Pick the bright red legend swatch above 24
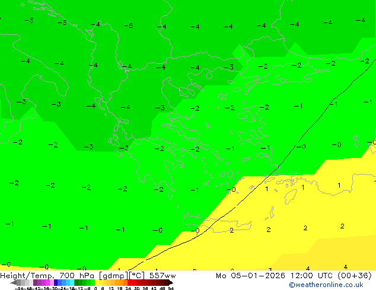 coord(129,282)
